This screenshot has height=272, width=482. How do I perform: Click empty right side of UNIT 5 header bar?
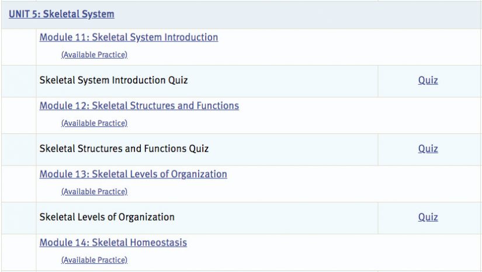tap(321, 14)
